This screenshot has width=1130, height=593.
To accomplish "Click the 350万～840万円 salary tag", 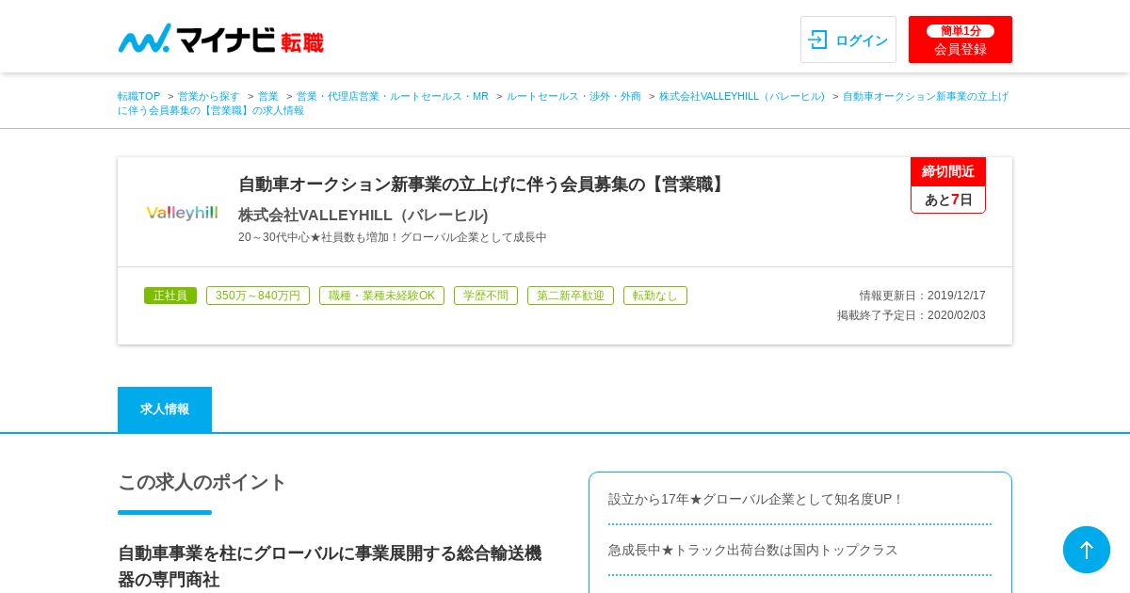I will coord(258,296).
